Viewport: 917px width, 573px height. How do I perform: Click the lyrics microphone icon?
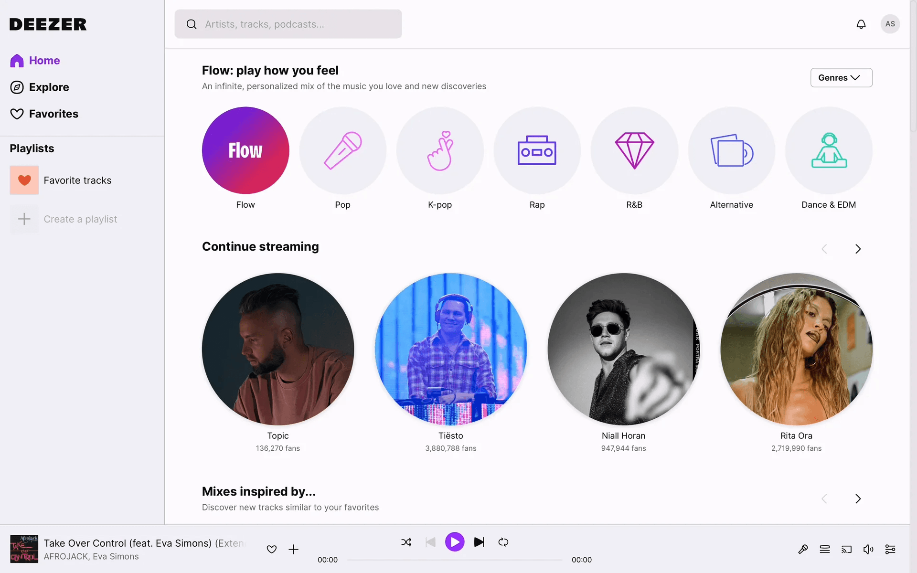pyautogui.click(x=803, y=549)
